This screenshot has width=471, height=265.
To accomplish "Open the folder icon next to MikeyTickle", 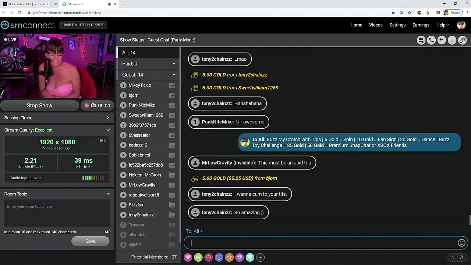I will coord(172,85).
